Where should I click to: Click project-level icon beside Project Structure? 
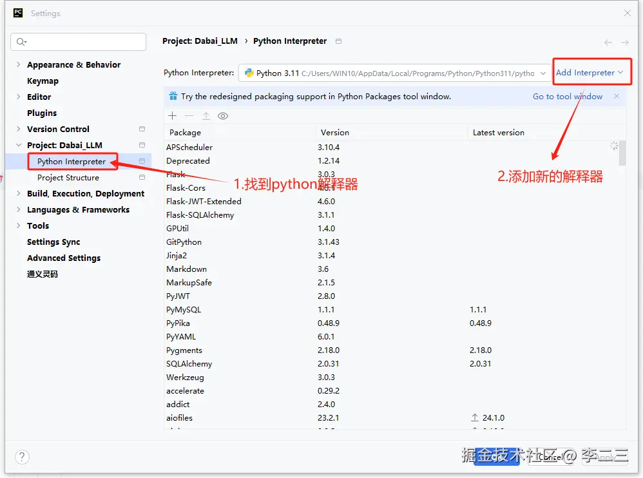pyautogui.click(x=142, y=177)
